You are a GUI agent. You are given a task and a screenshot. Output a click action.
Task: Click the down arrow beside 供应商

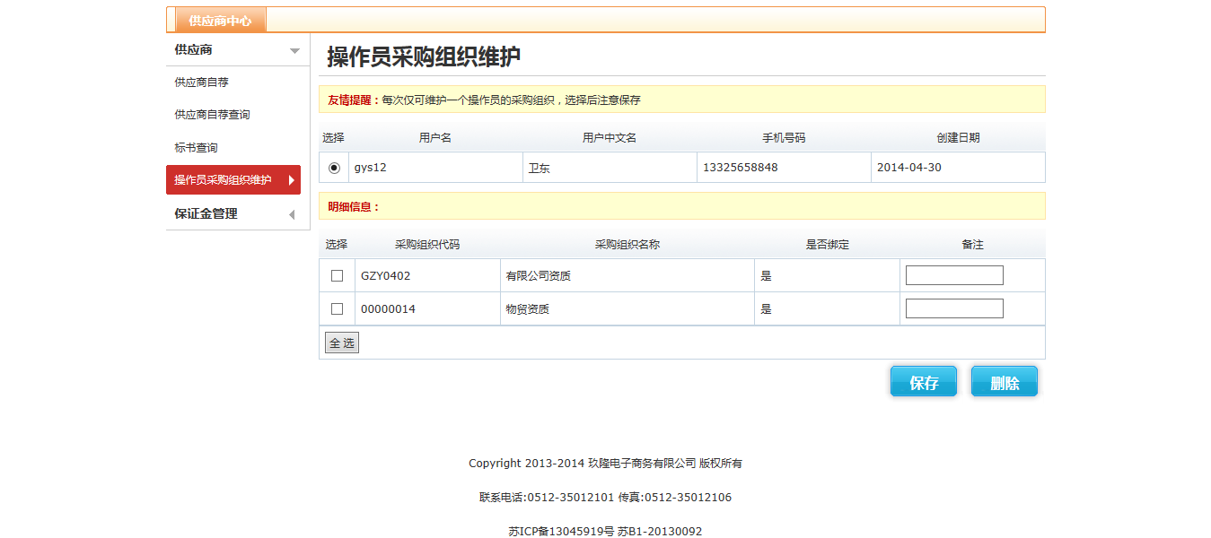pyautogui.click(x=294, y=51)
